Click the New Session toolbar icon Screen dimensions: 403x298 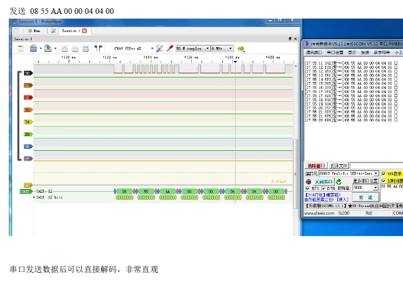21,49
